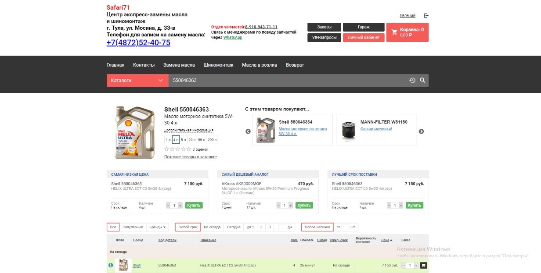Click the Гараж button

pos(364,27)
